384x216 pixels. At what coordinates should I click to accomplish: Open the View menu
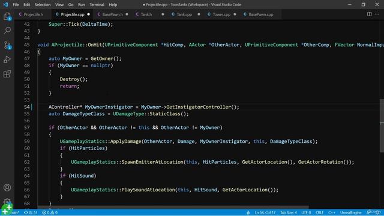click(59, 4)
